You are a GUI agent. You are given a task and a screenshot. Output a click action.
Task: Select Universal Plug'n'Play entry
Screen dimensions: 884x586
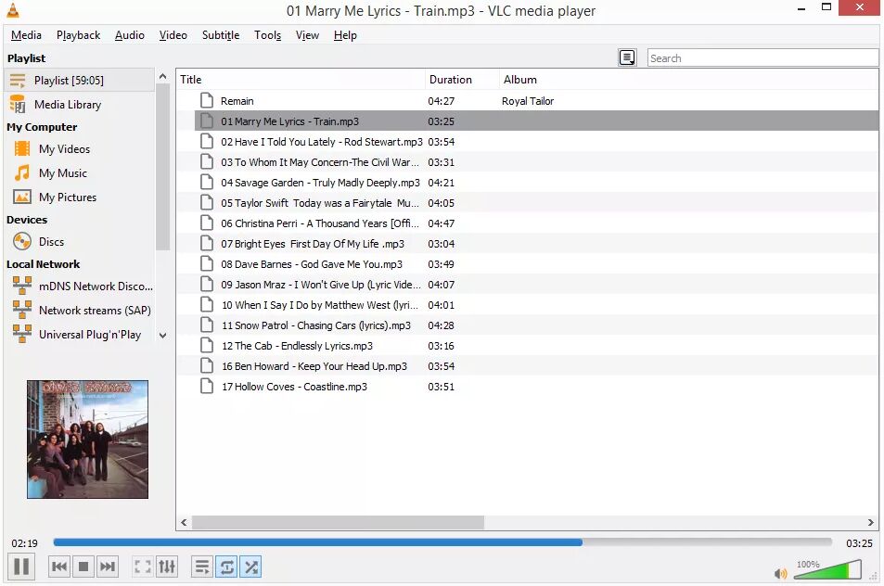click(79, 334)
